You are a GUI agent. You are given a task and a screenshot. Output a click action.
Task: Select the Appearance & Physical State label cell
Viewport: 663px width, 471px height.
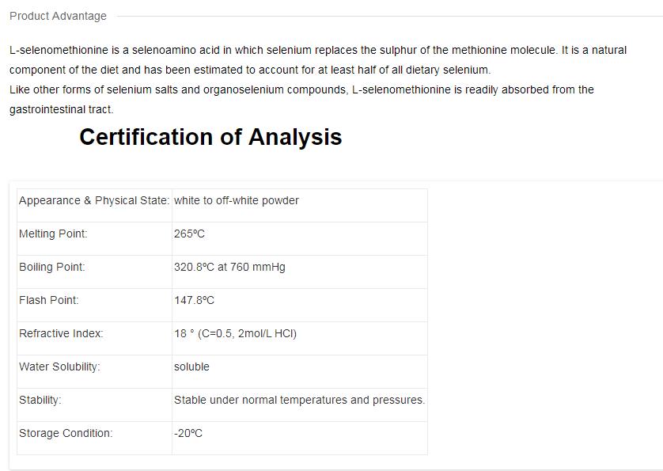click(x=93, y=200)
